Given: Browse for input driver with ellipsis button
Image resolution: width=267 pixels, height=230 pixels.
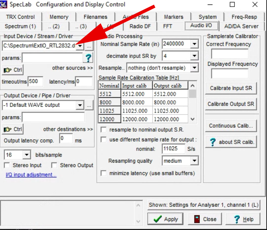Looking at the screenshot, I should (x=89, y=46).
